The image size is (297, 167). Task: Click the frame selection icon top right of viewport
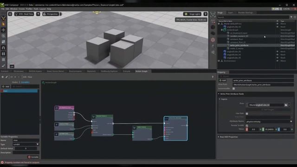point(213,14)
